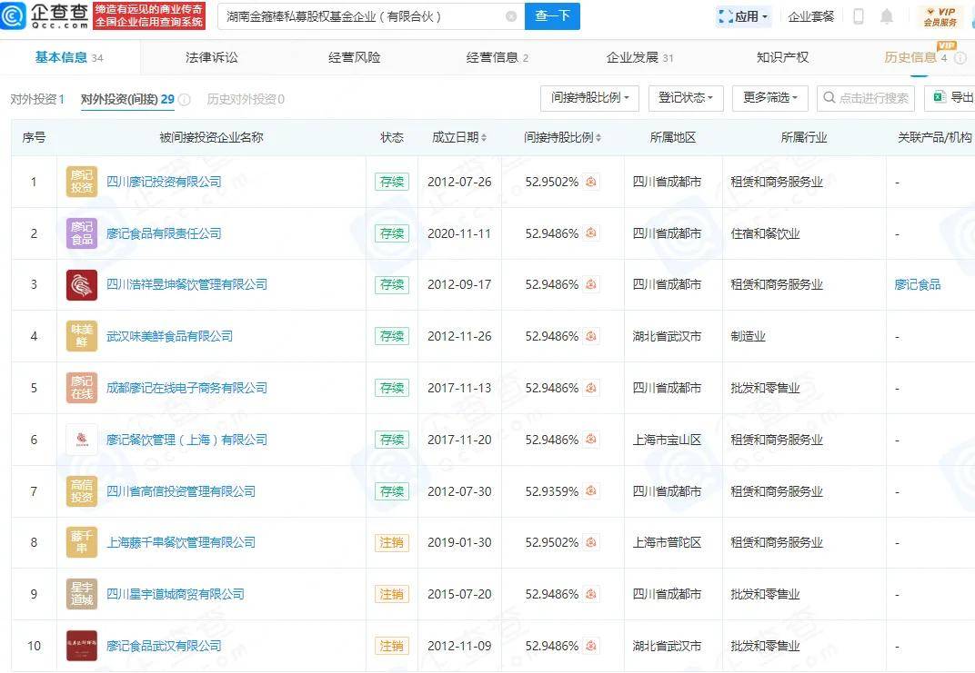
Task: Open equity chain icon for 廖记餐饮管理（上海） row
Action: point(590,440)
